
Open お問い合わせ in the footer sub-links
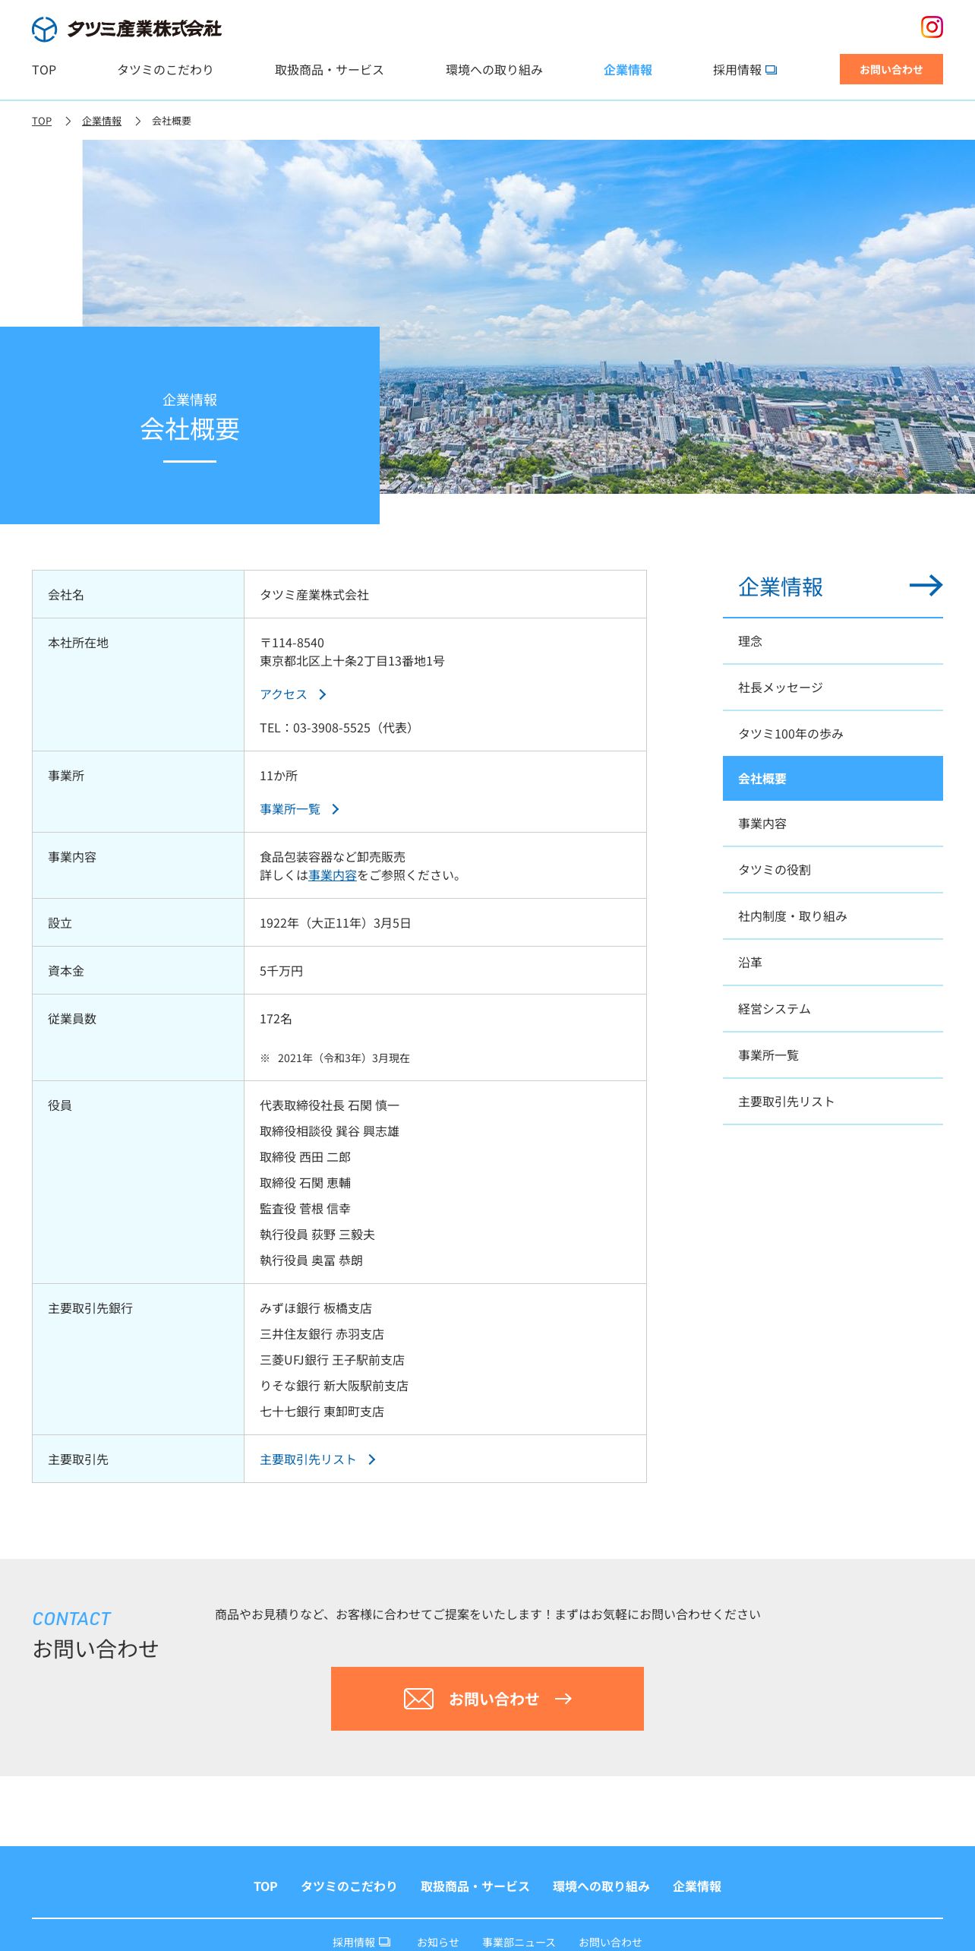tap(611, 1942)
